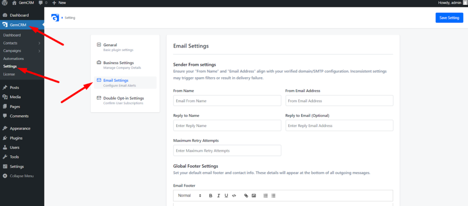
Task: Toggle italic formatting in footer editor
Action: [218, 196]
